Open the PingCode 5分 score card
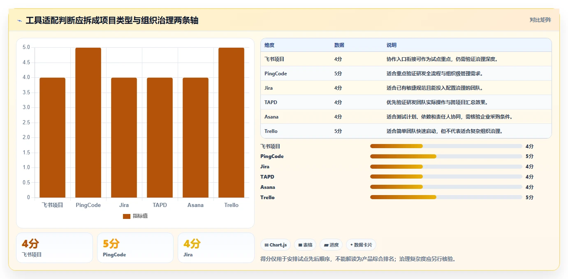 click(x=135, y=248)
